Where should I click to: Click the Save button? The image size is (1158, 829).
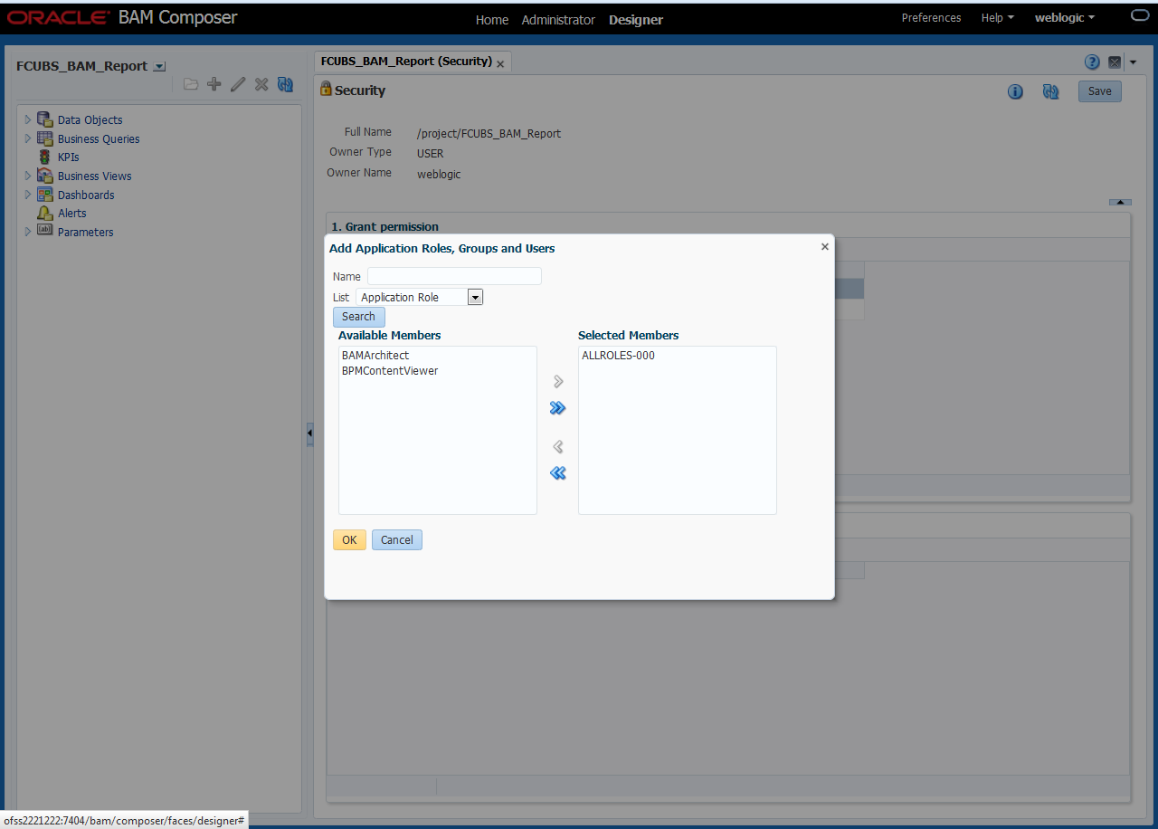(x=1099, y=91)
